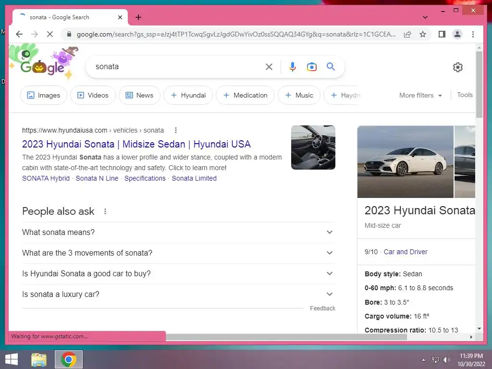
Task: Click the forward navigation arrow
Action: (x=35, y=34)
